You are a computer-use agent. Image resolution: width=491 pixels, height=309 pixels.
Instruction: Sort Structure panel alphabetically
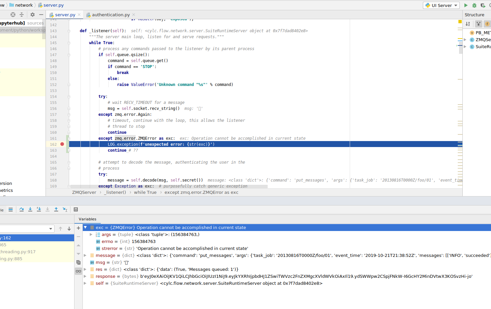(x=467, y=24)
